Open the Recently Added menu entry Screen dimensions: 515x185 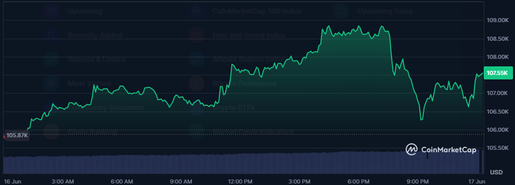(x=95, y=35)
